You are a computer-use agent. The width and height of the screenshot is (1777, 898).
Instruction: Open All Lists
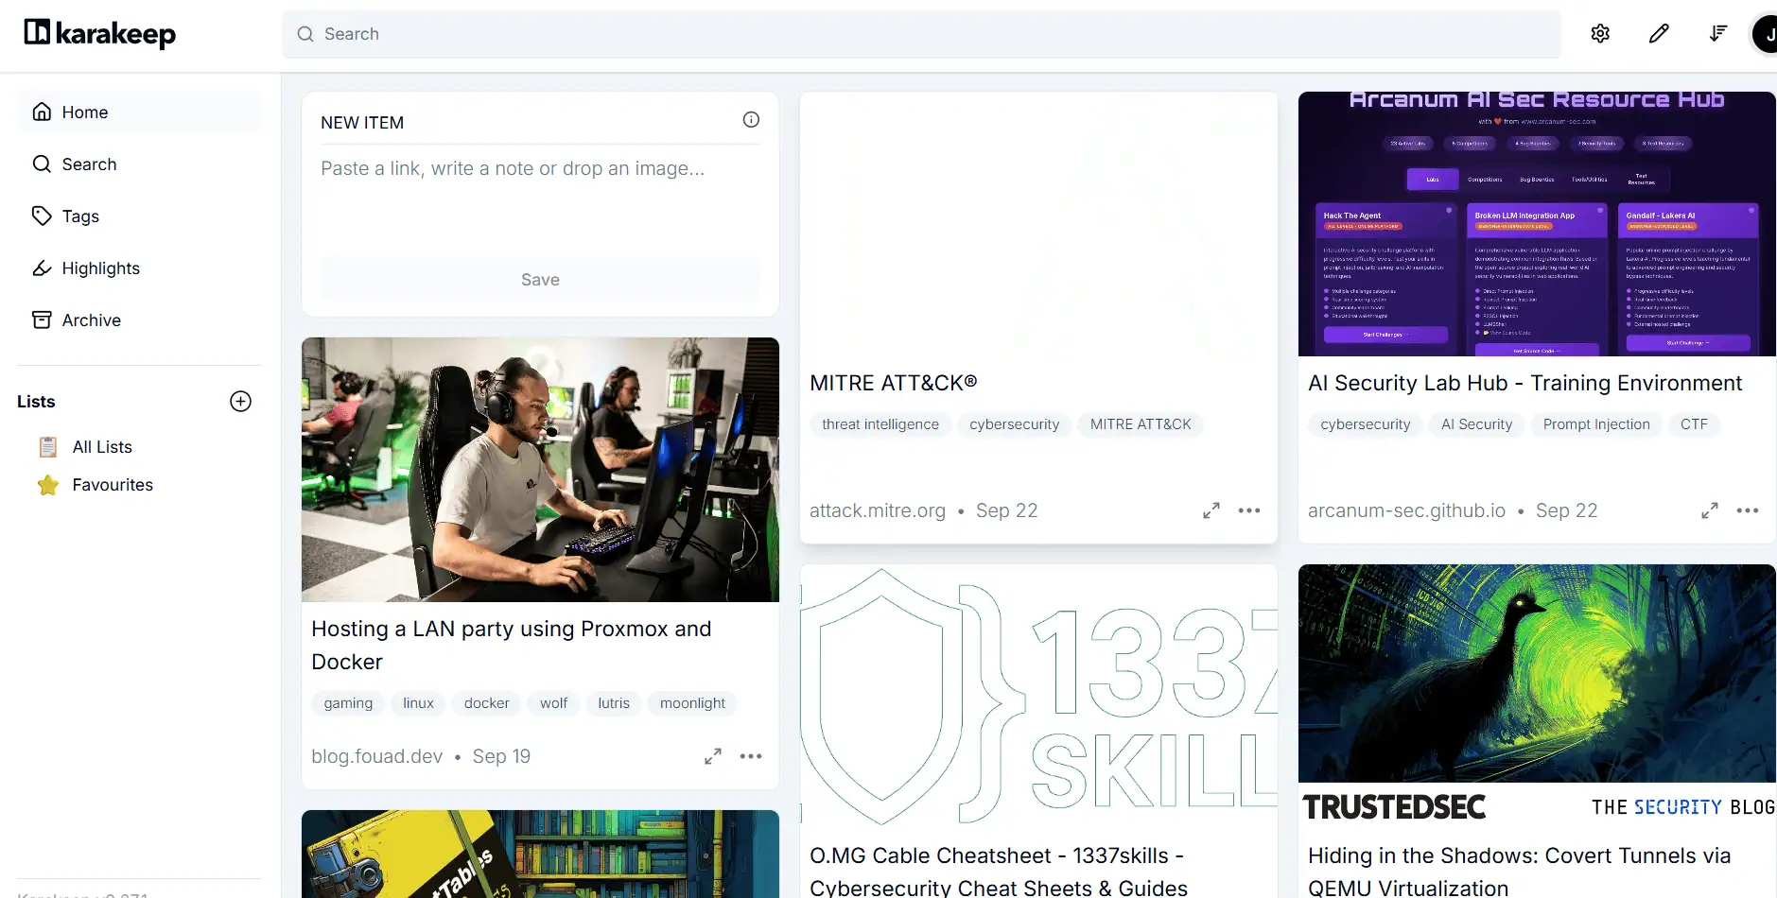102,447
